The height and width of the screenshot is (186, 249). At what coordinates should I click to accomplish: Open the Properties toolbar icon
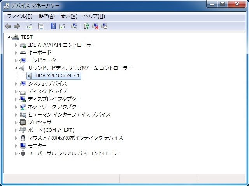[x=41, y=26]
